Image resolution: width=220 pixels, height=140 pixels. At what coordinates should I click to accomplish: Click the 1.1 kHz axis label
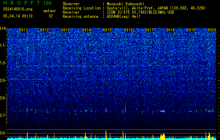2,45
